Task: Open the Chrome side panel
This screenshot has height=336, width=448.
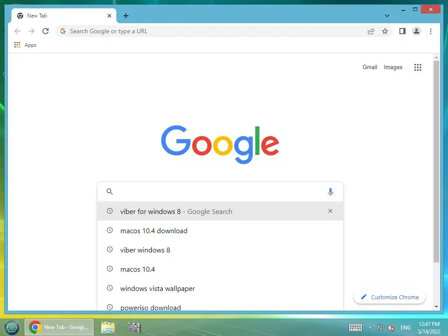Action: [x=402, y=31]
